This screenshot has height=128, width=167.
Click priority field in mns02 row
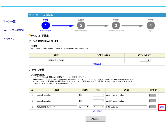click(x=153, y=101)
